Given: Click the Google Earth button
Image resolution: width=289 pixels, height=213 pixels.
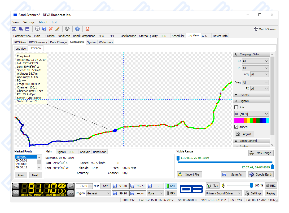Looking at the screenshot, I should pyautogui.click(x=261, y=174).
